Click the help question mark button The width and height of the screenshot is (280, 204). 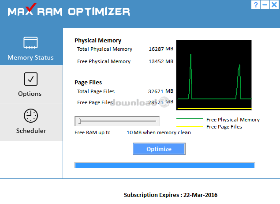(x=256, y=5)
